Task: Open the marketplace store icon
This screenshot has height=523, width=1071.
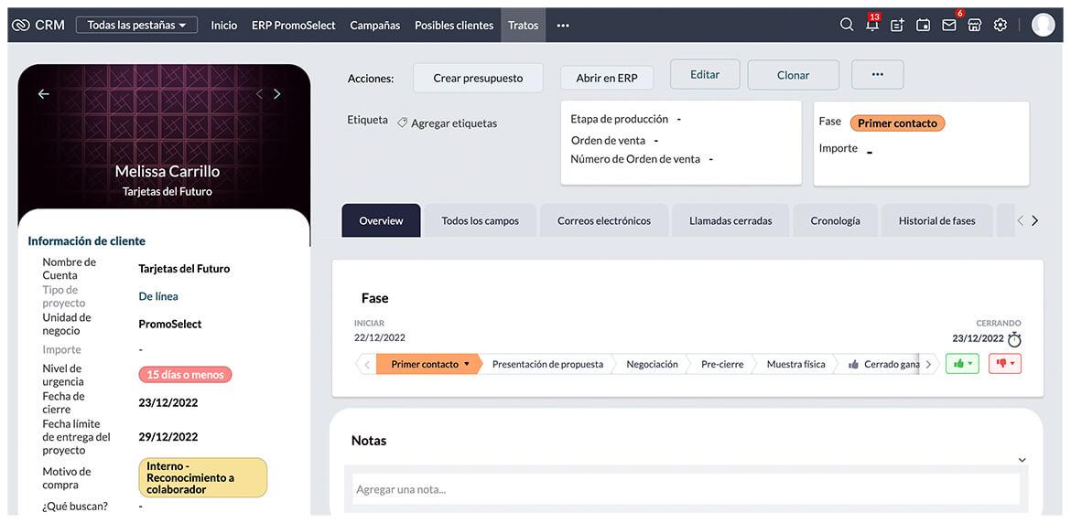Action: [975, 26]
